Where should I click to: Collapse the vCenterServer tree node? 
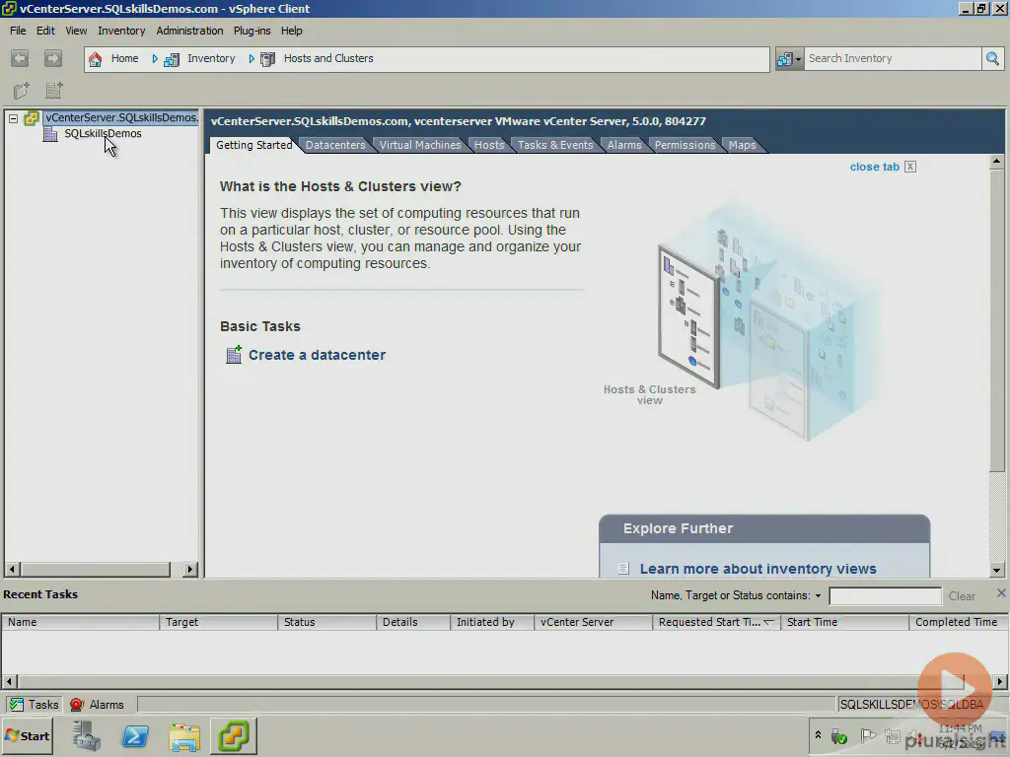pyautogui.click(x=13, y=118)
